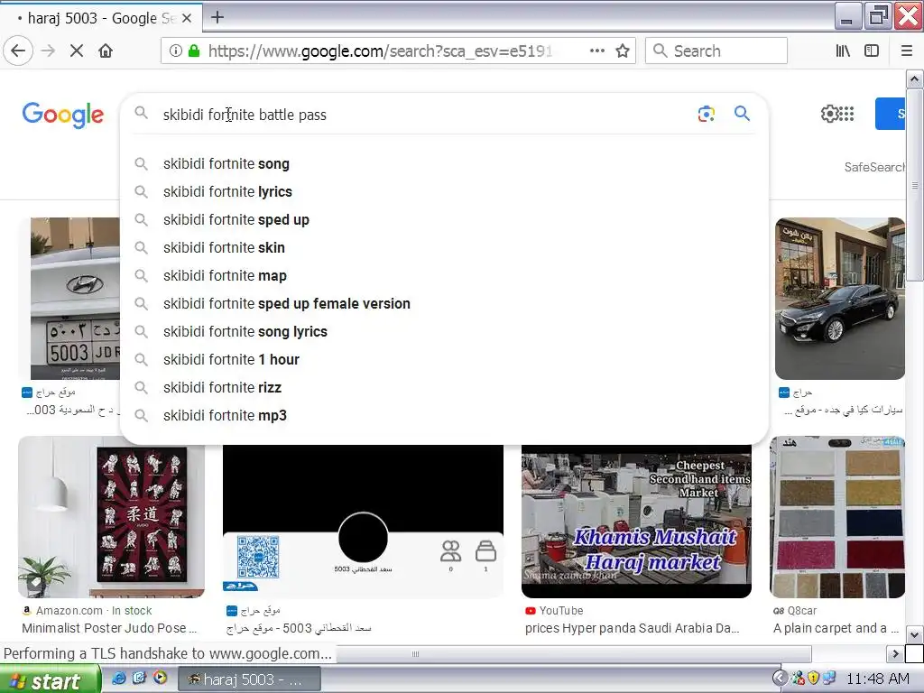This screenshot has height=693, width=924.
Task: Close the haraj 5003 tab
Action: [186, 18]
